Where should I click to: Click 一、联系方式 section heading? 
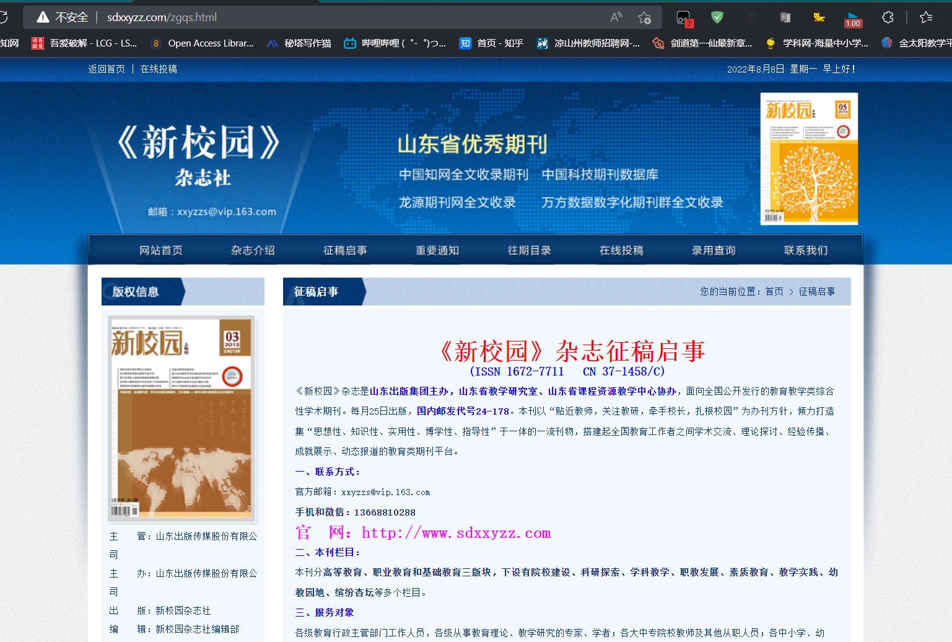(328, 472)
